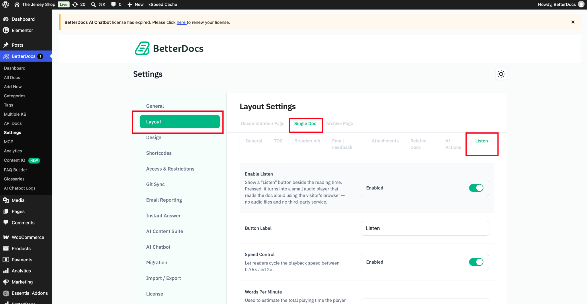Click Add New in BetterDocs submenu
This screenshot has height=304, width=587.
tap(13, 87)
